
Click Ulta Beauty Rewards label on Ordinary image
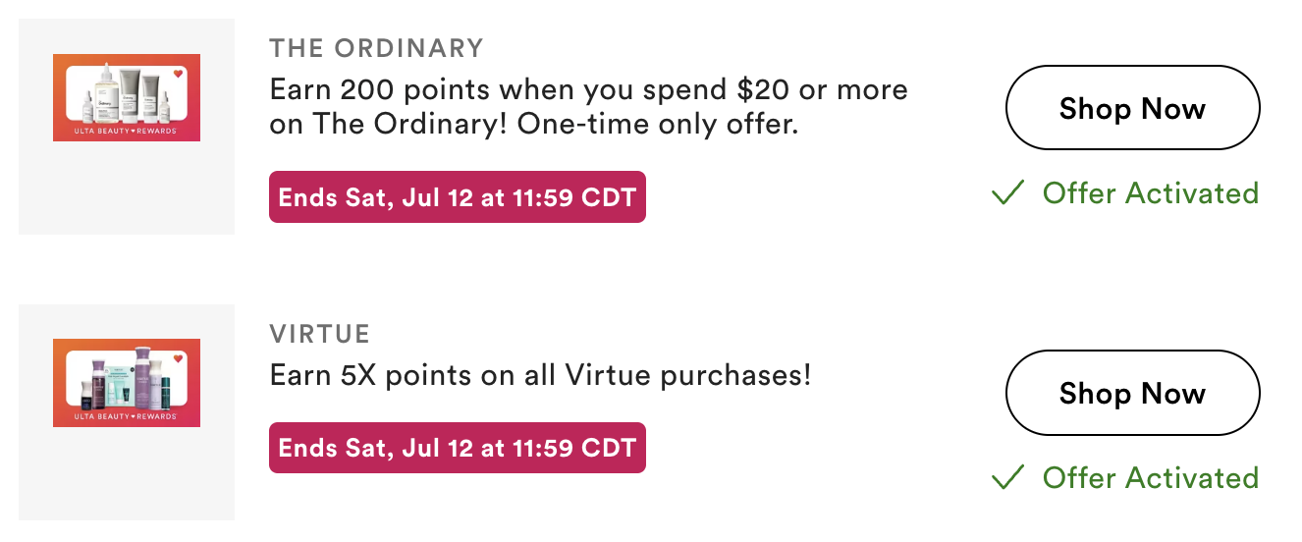(x=127, y=132)
